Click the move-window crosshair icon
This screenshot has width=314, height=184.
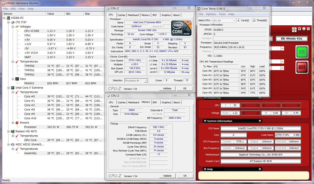294,29
